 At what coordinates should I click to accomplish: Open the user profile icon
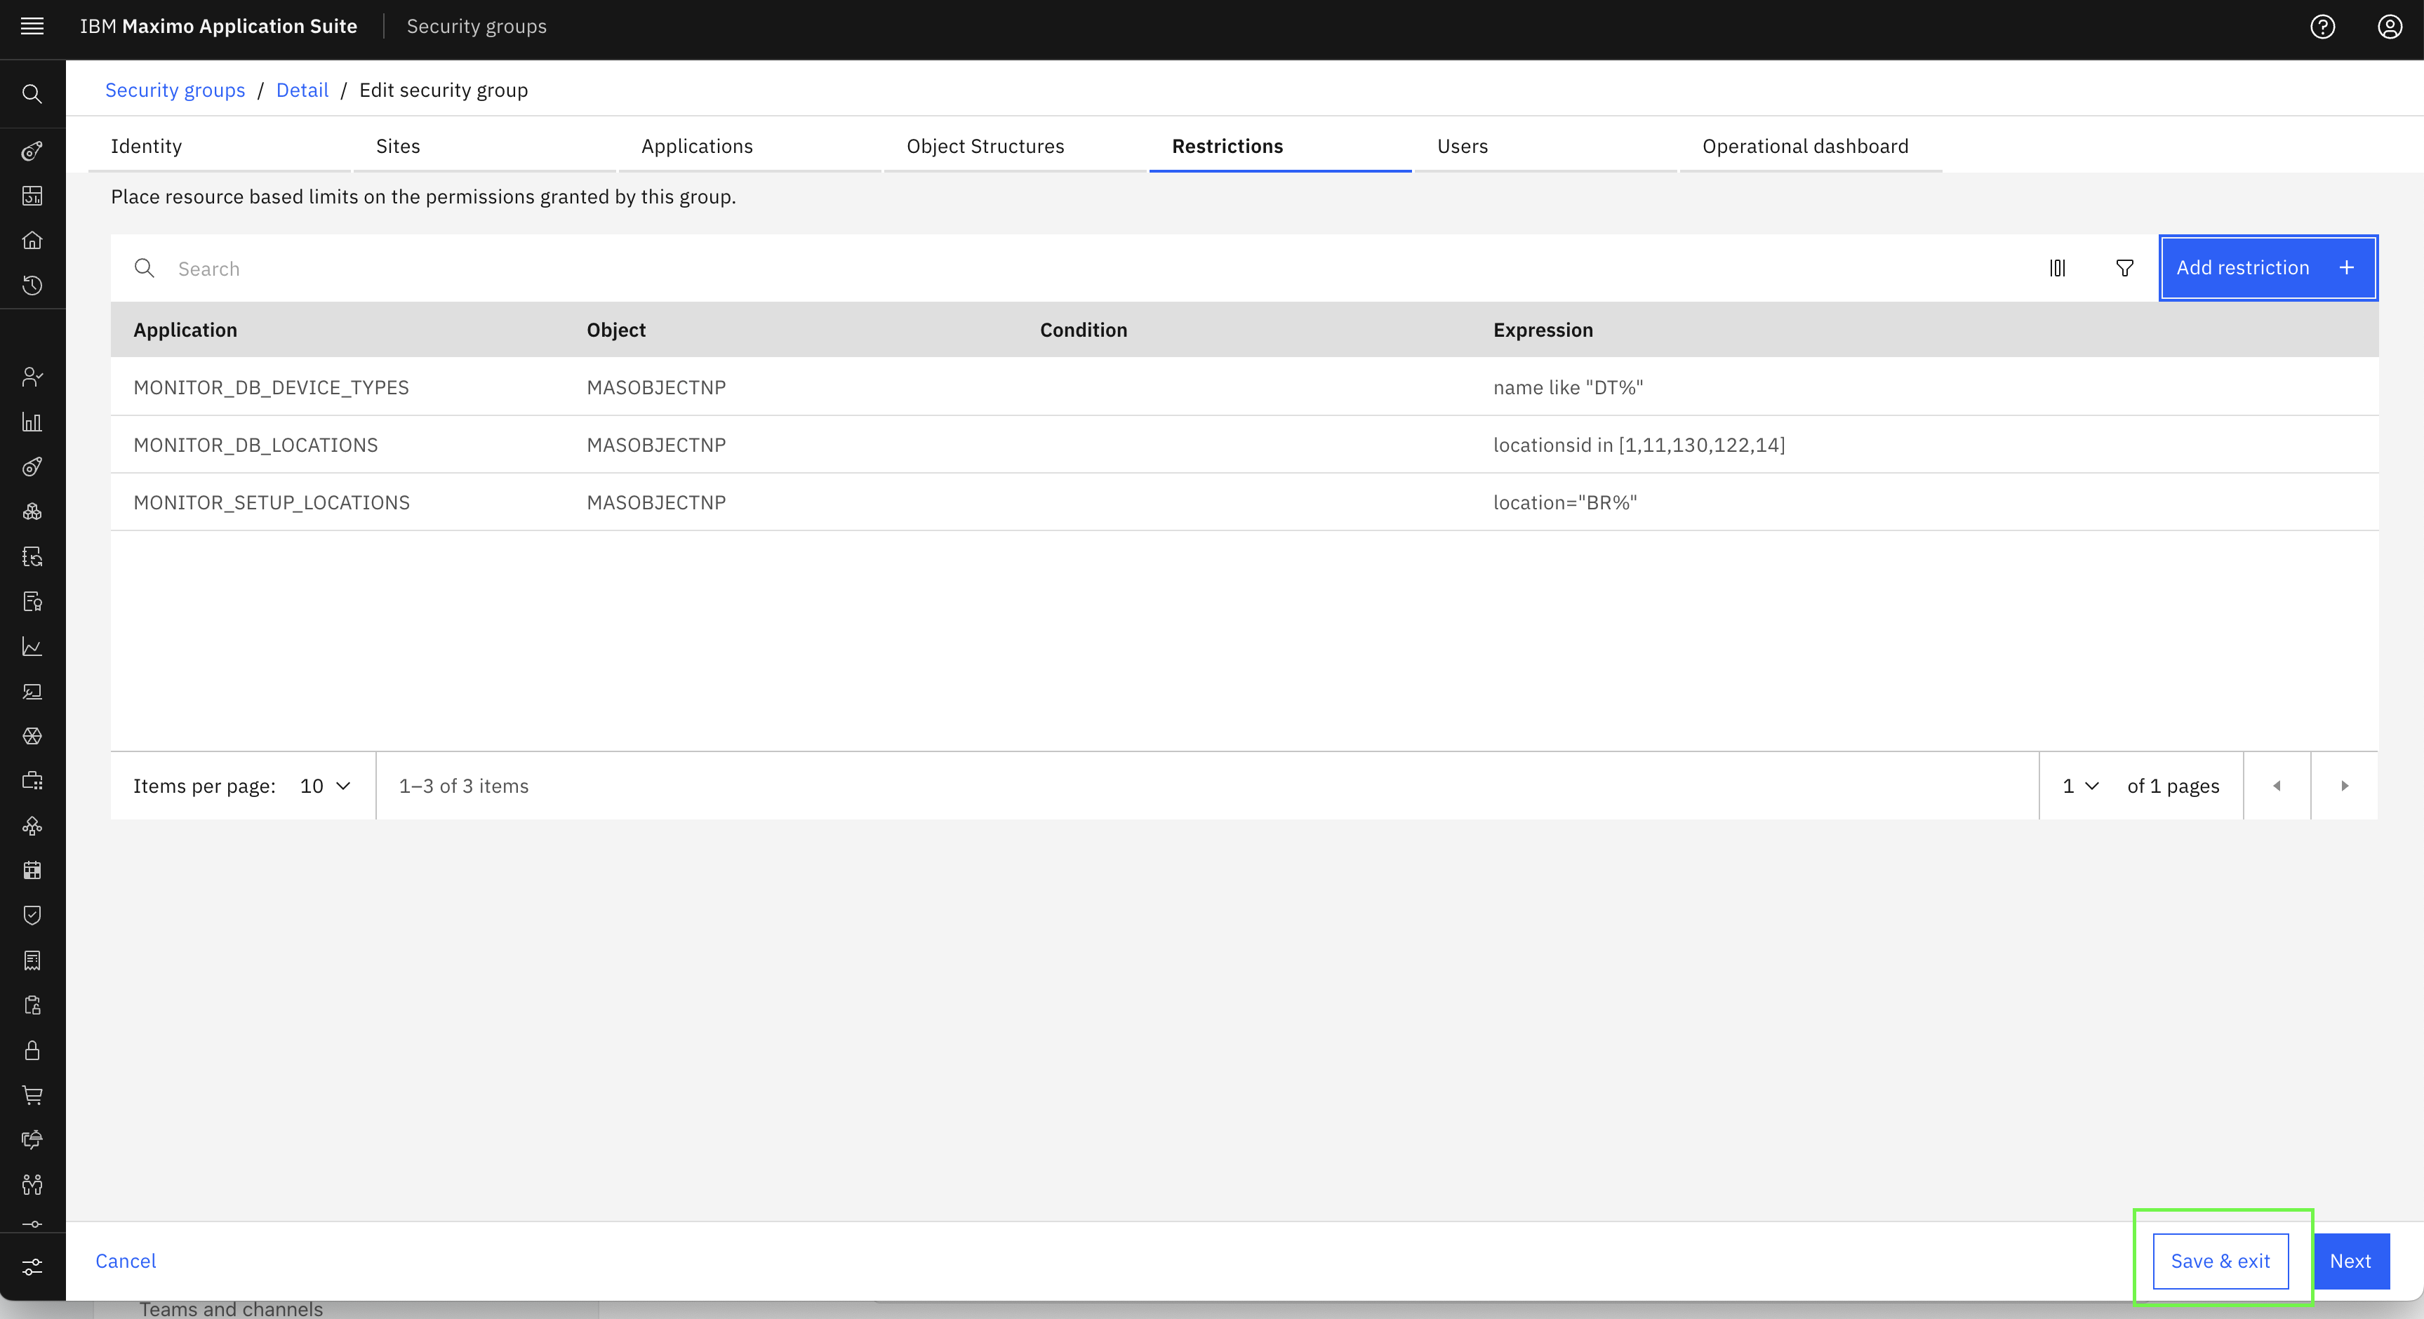(2390, 27)
